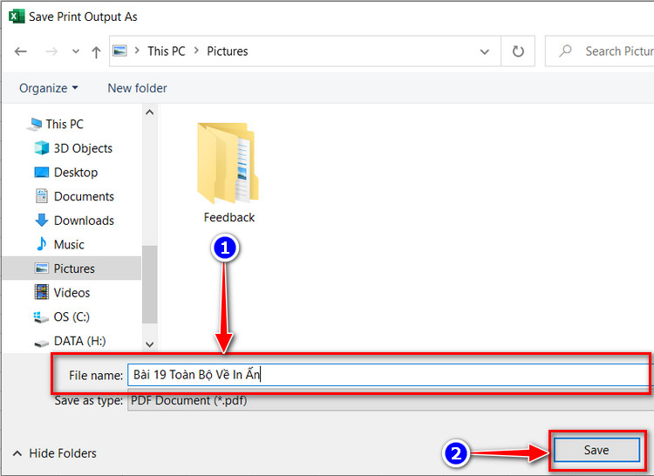The height and width of the screenshot is (476, 654).
Task: Expand the chevron after This PC in path
Action: coord(196,51)
